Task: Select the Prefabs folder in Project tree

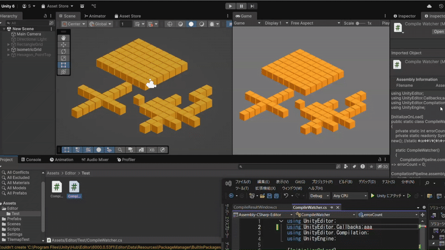Action: click(14, 219)
